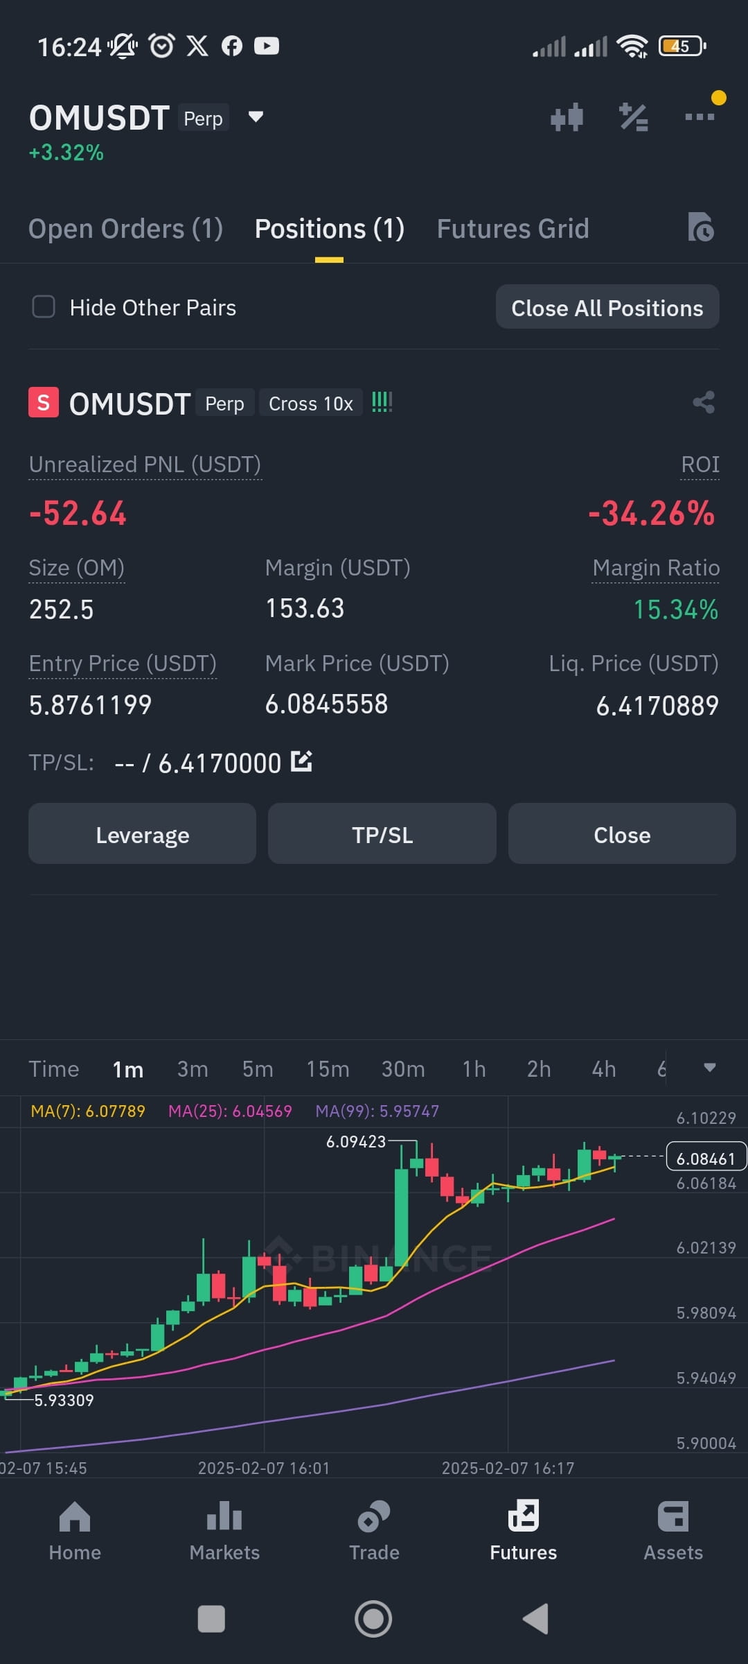Viewport: 748px width, 1664px height.
Task: Tap the MA(7) indicator value
Action: pos(88,1111)
